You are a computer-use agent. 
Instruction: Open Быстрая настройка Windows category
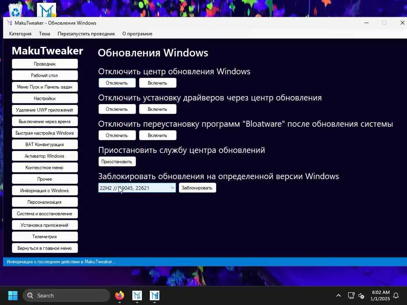click(45, 133)
